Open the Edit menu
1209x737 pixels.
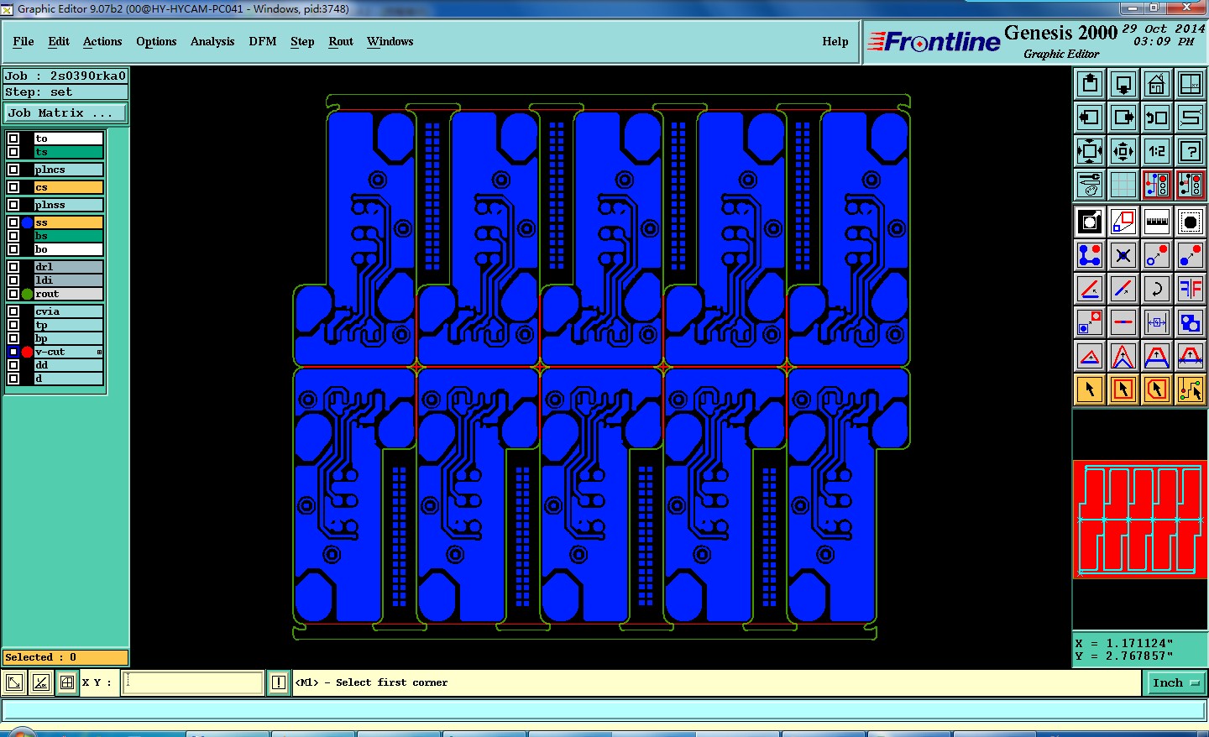click(x=59, y=41)
